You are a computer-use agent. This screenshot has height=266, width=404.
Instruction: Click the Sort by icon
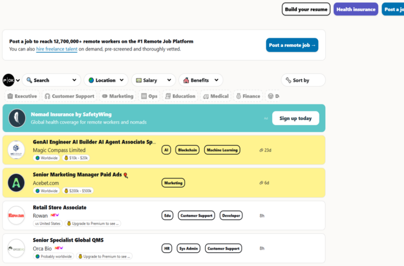289,80
